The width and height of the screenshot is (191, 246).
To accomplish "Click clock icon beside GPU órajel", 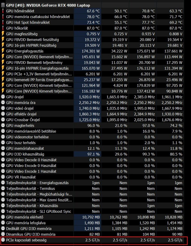I will click(x=3, y=97).
